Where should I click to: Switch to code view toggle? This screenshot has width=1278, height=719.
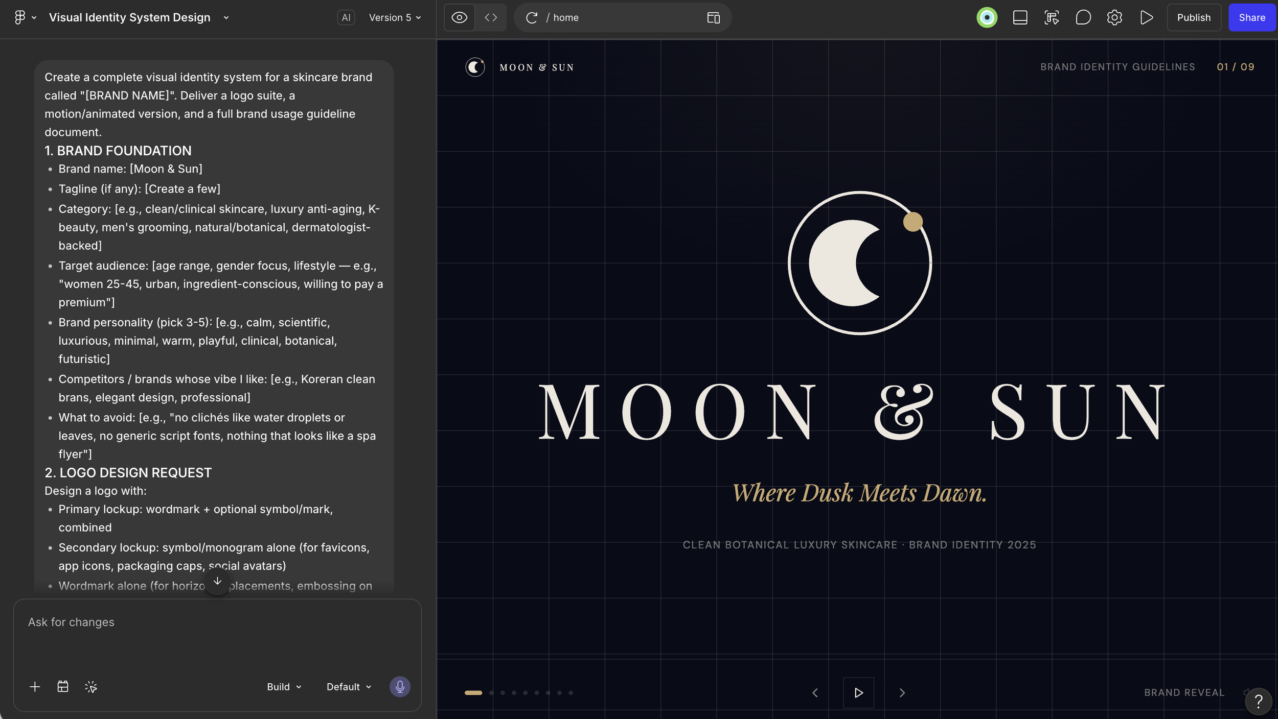tap(491, 17)
